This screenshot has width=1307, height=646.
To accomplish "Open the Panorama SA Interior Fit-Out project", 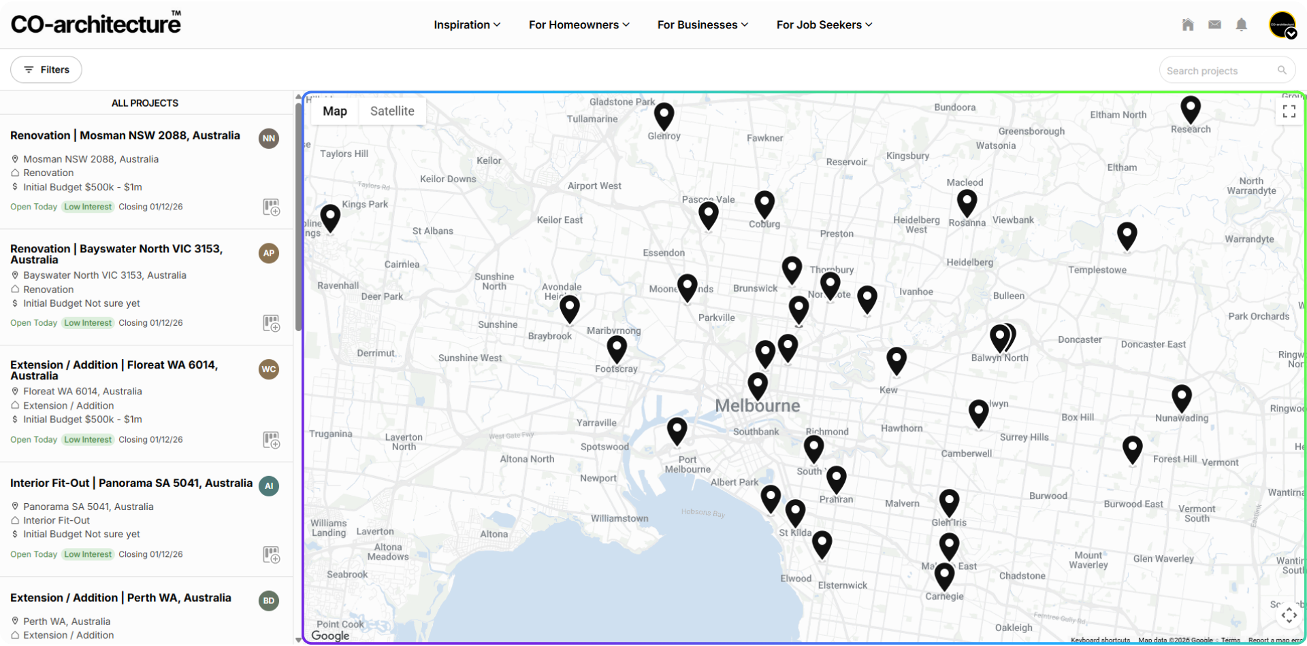I will [131, 483].
